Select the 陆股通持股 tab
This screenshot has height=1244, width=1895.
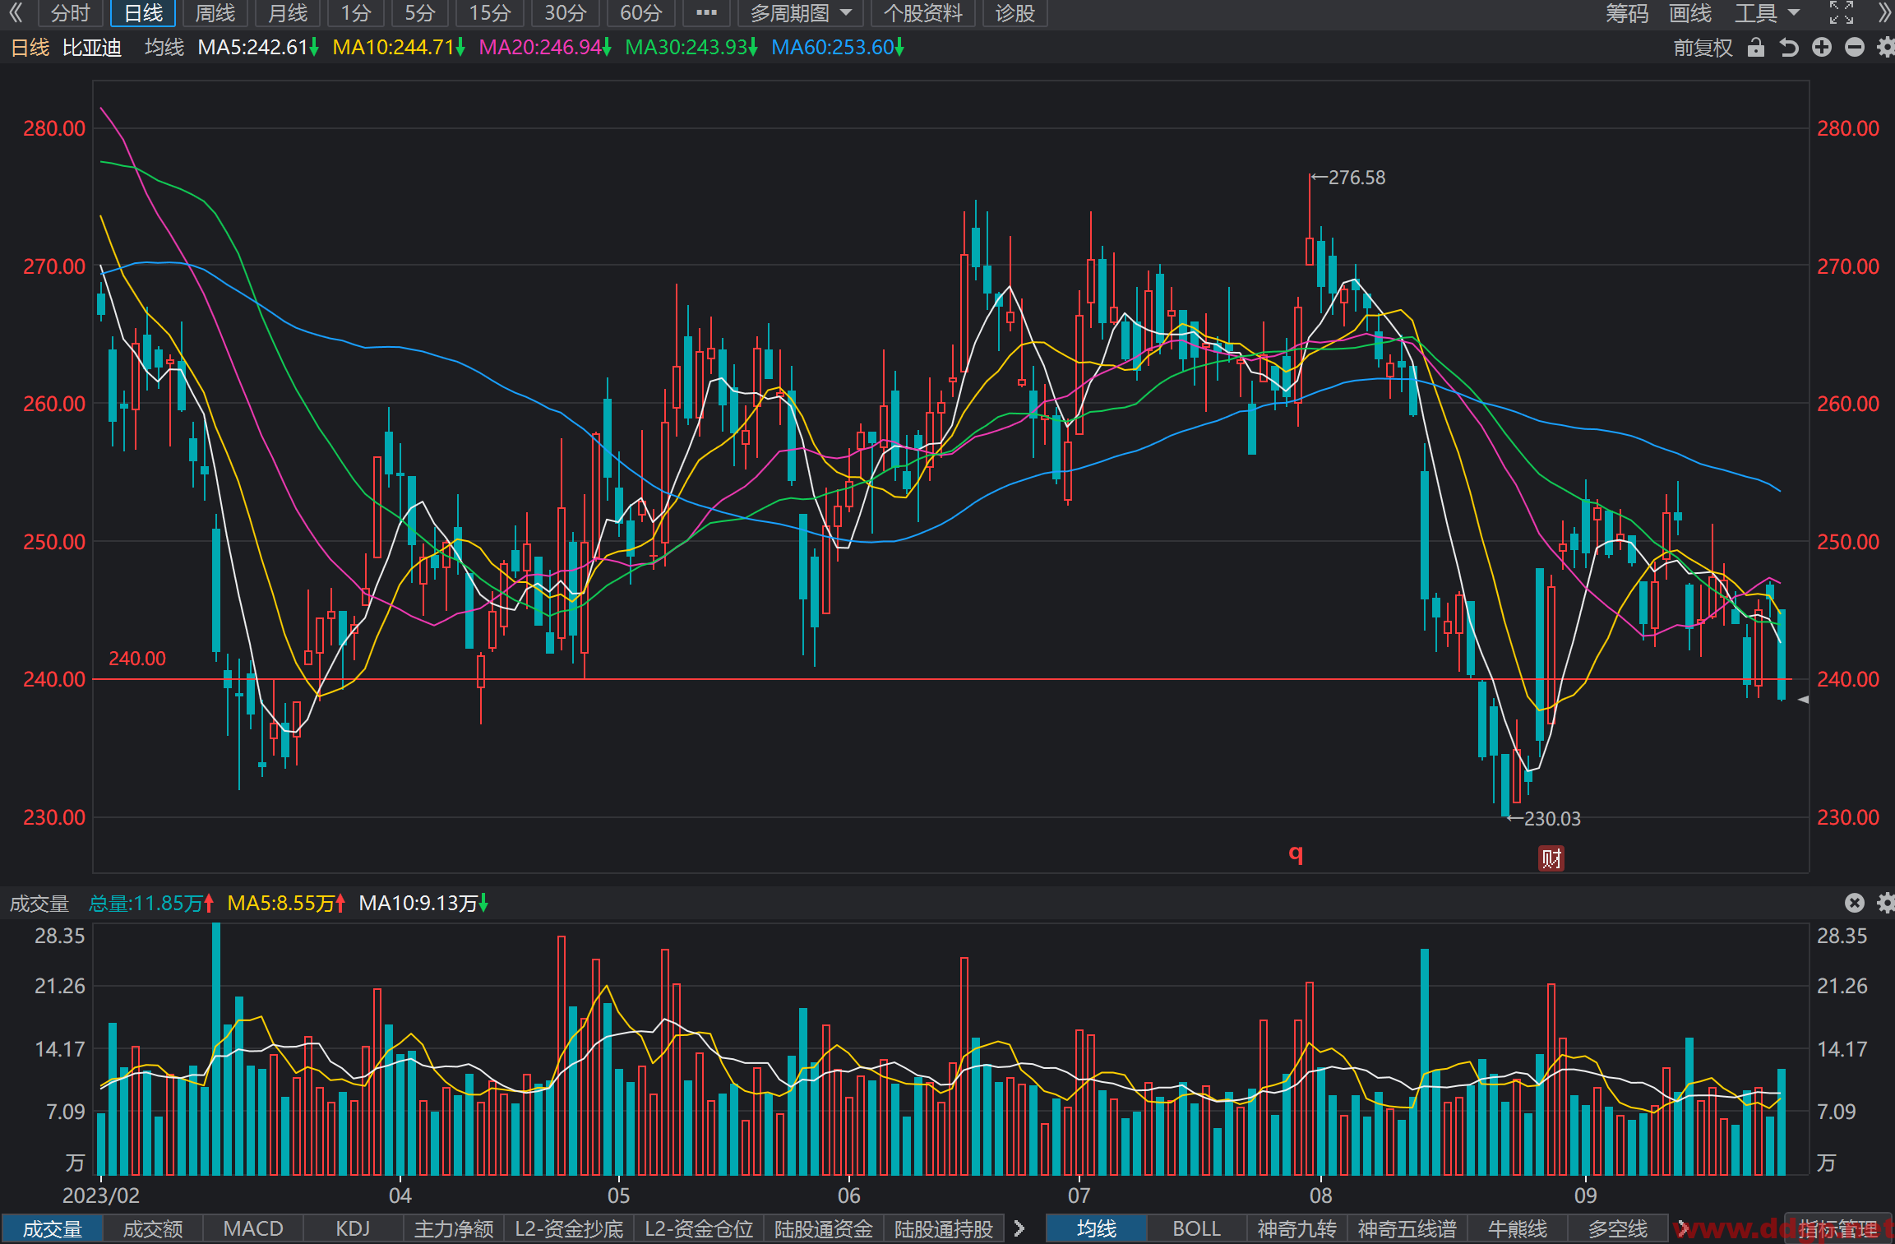[x=944, y=1229]
